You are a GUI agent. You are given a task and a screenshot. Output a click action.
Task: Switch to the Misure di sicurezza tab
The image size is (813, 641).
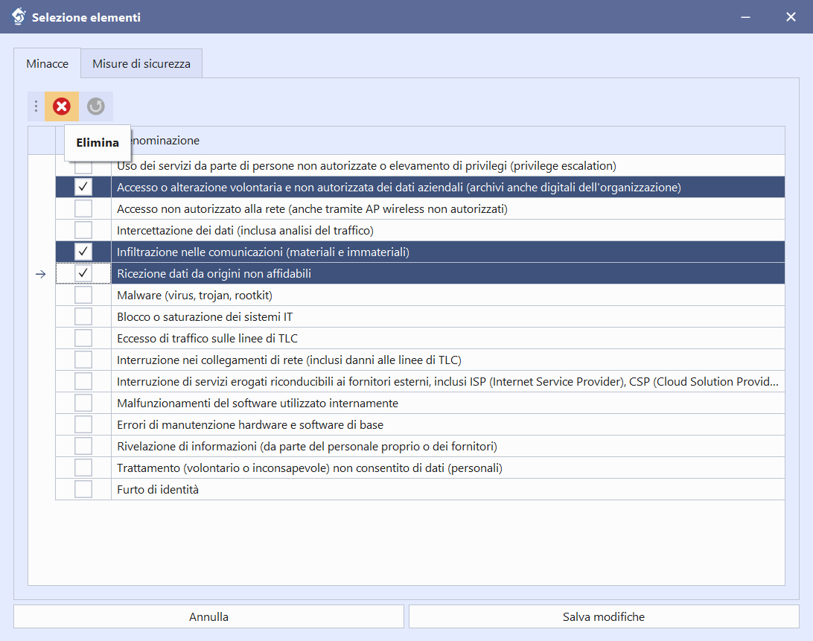(x=141, y=64)
